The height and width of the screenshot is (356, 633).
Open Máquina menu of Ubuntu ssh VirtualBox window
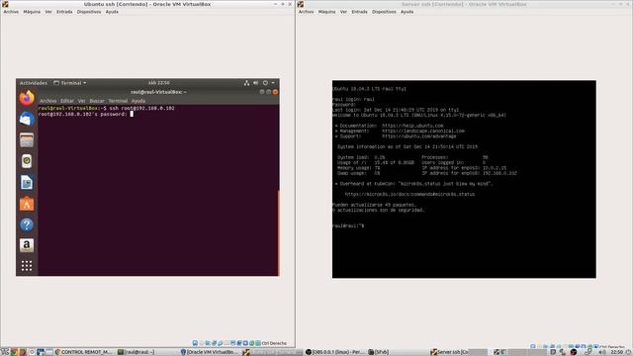(x=32, y=12)
